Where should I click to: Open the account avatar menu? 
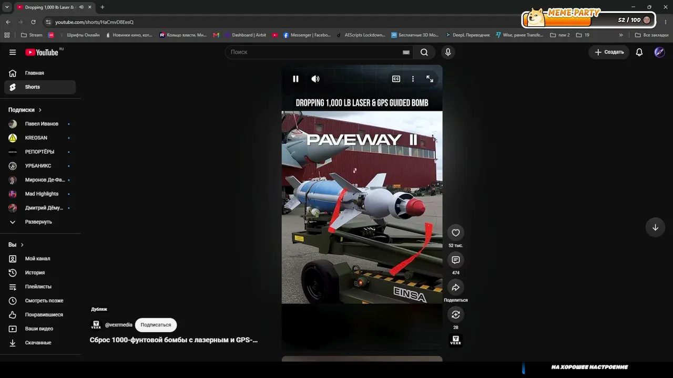[659, 52]
